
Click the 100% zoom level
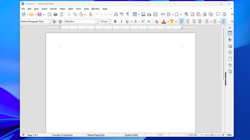(229, 135)
